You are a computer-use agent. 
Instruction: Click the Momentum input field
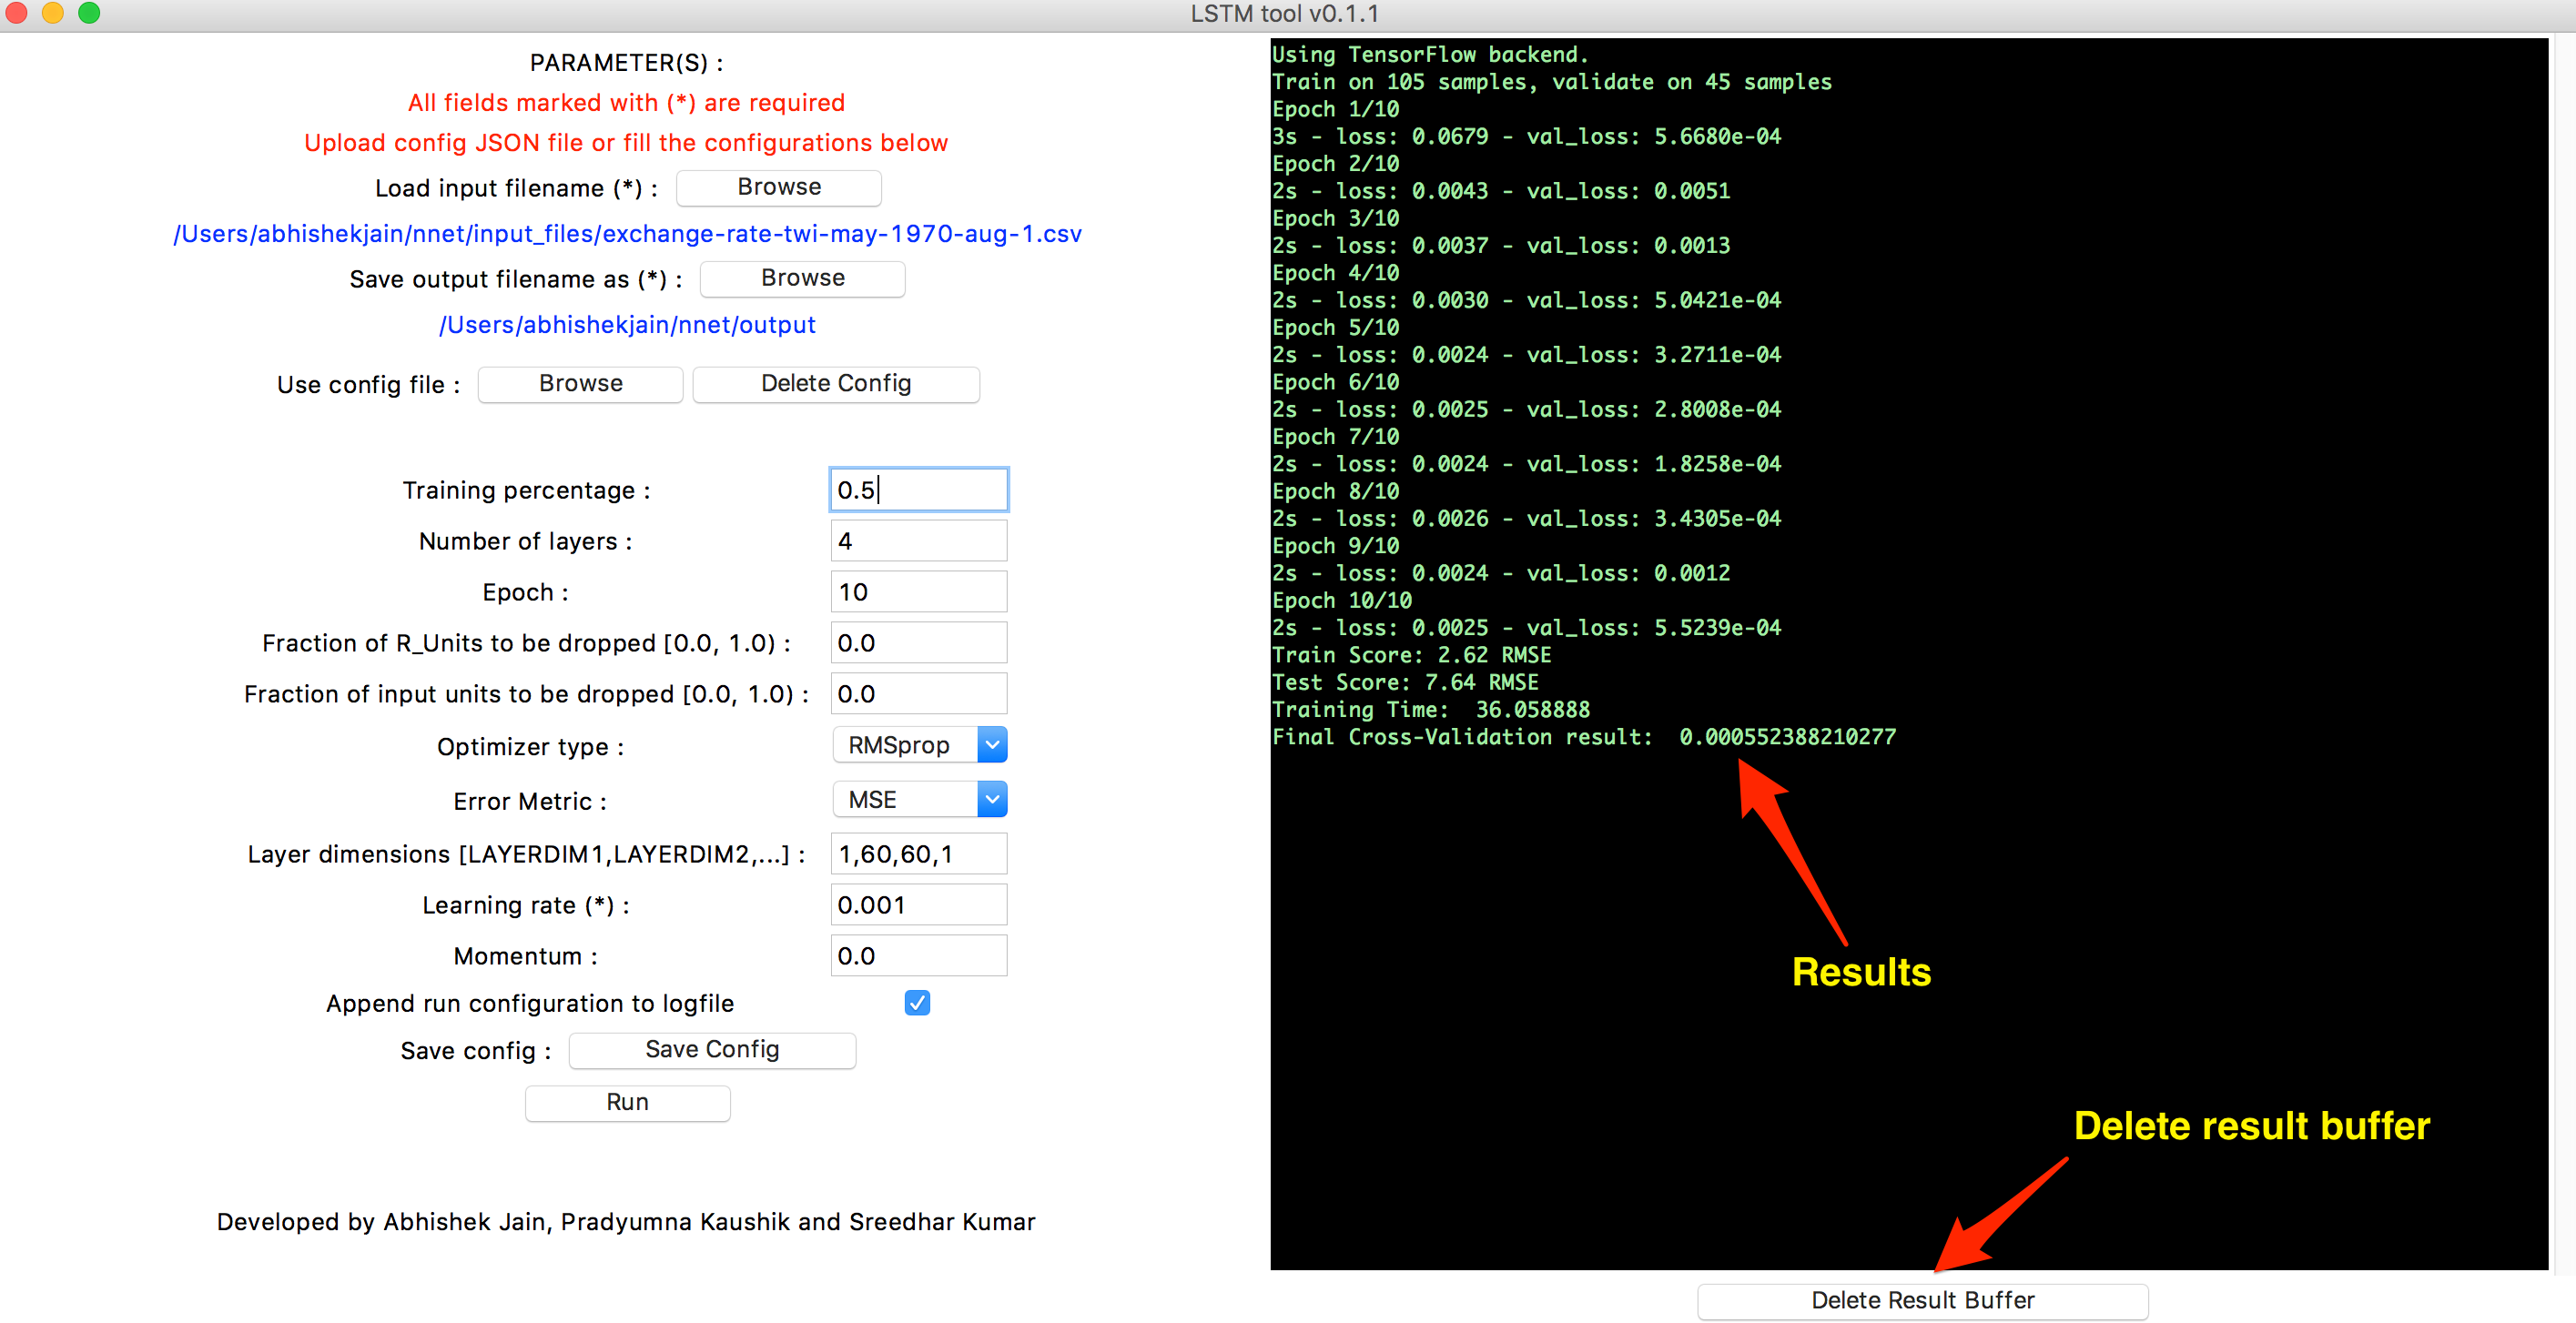pyautogui.click(x=918, y=956)
